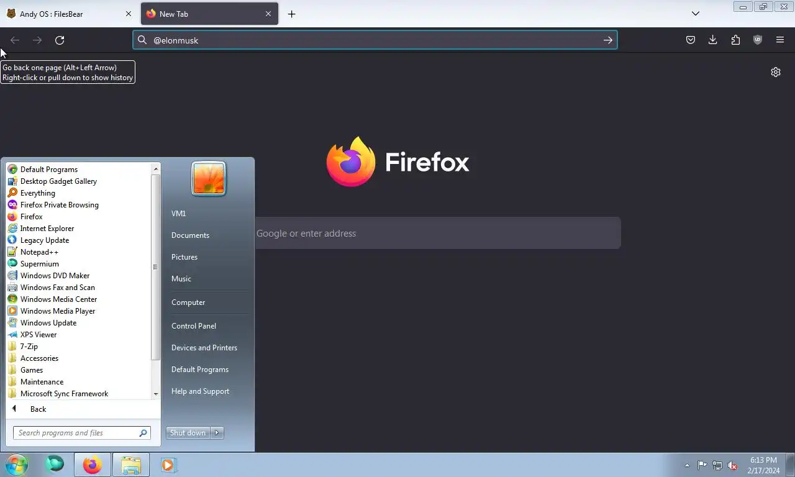Click the muted volume tray icon
795x477 pixels.
pyautogui.click(x=732, y=465)
